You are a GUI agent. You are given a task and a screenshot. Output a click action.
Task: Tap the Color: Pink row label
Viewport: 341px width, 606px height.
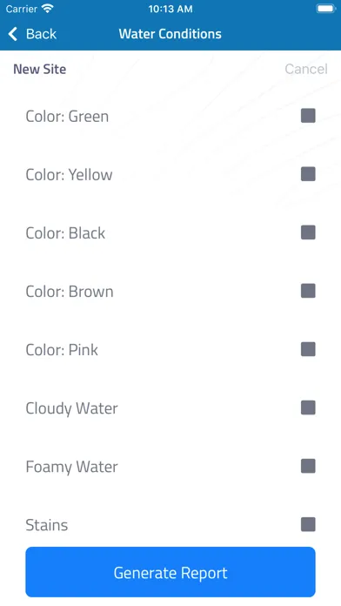62,350
